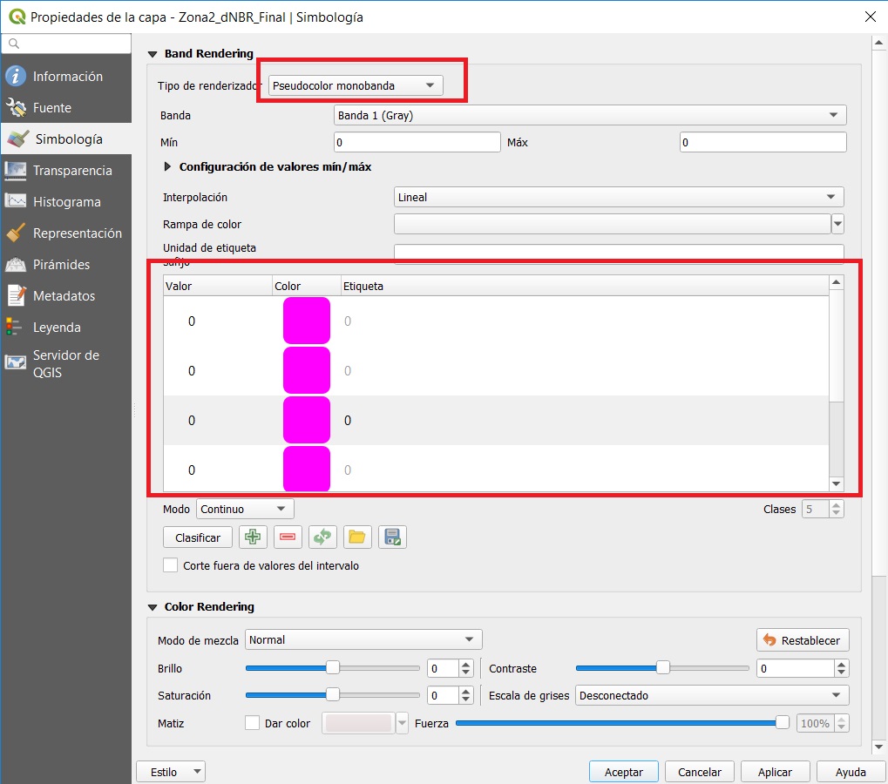
Task: Open the Histograma panel in sidebar
Action: coord(66,202)
